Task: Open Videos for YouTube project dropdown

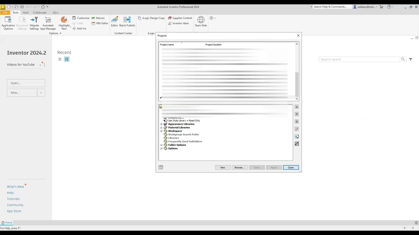Action: pyautogui.click(x=40, y=65)
